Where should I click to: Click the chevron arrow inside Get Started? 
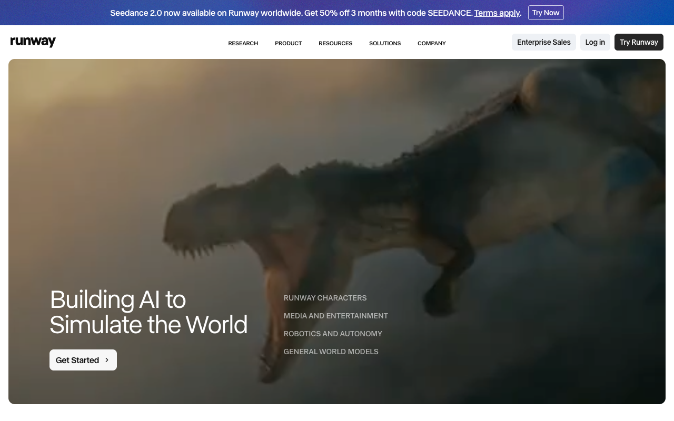click(x=107, y=360)
